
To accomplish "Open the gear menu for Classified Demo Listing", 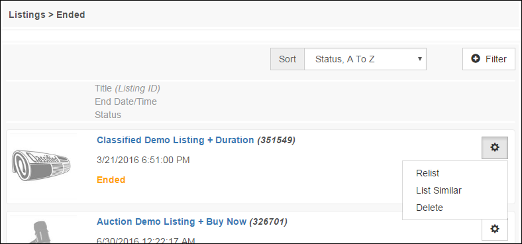I will 495,148.
